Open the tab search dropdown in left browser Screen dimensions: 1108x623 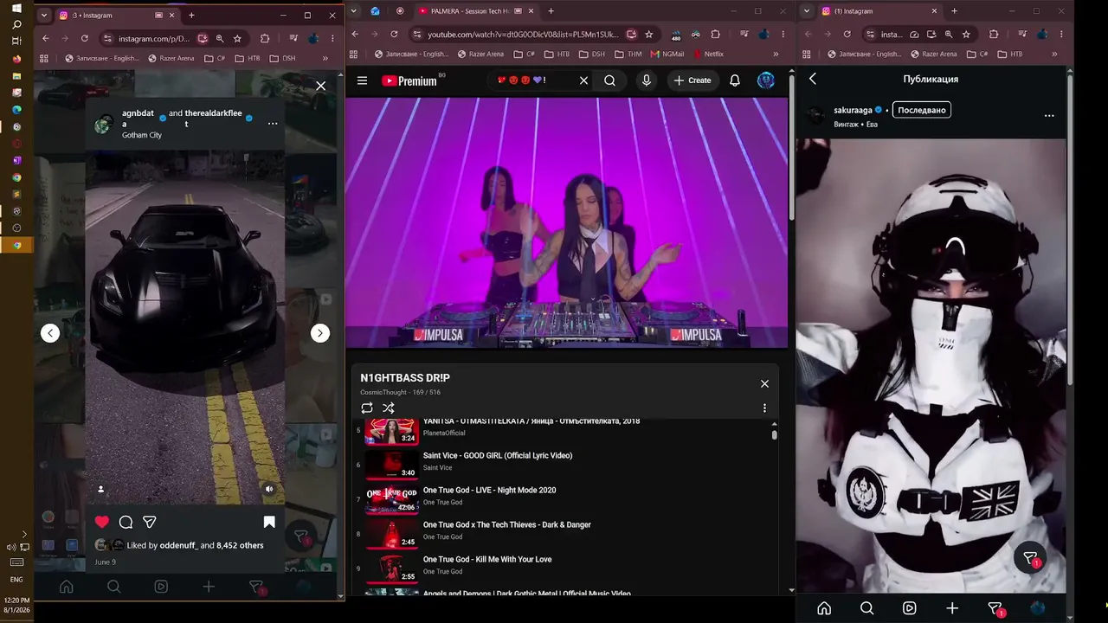click(44, 16)
